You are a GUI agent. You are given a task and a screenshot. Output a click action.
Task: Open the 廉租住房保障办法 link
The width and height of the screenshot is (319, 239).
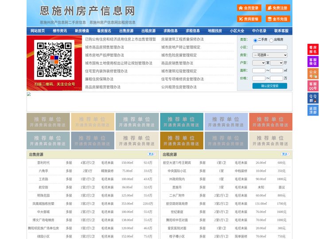point(99,79)
